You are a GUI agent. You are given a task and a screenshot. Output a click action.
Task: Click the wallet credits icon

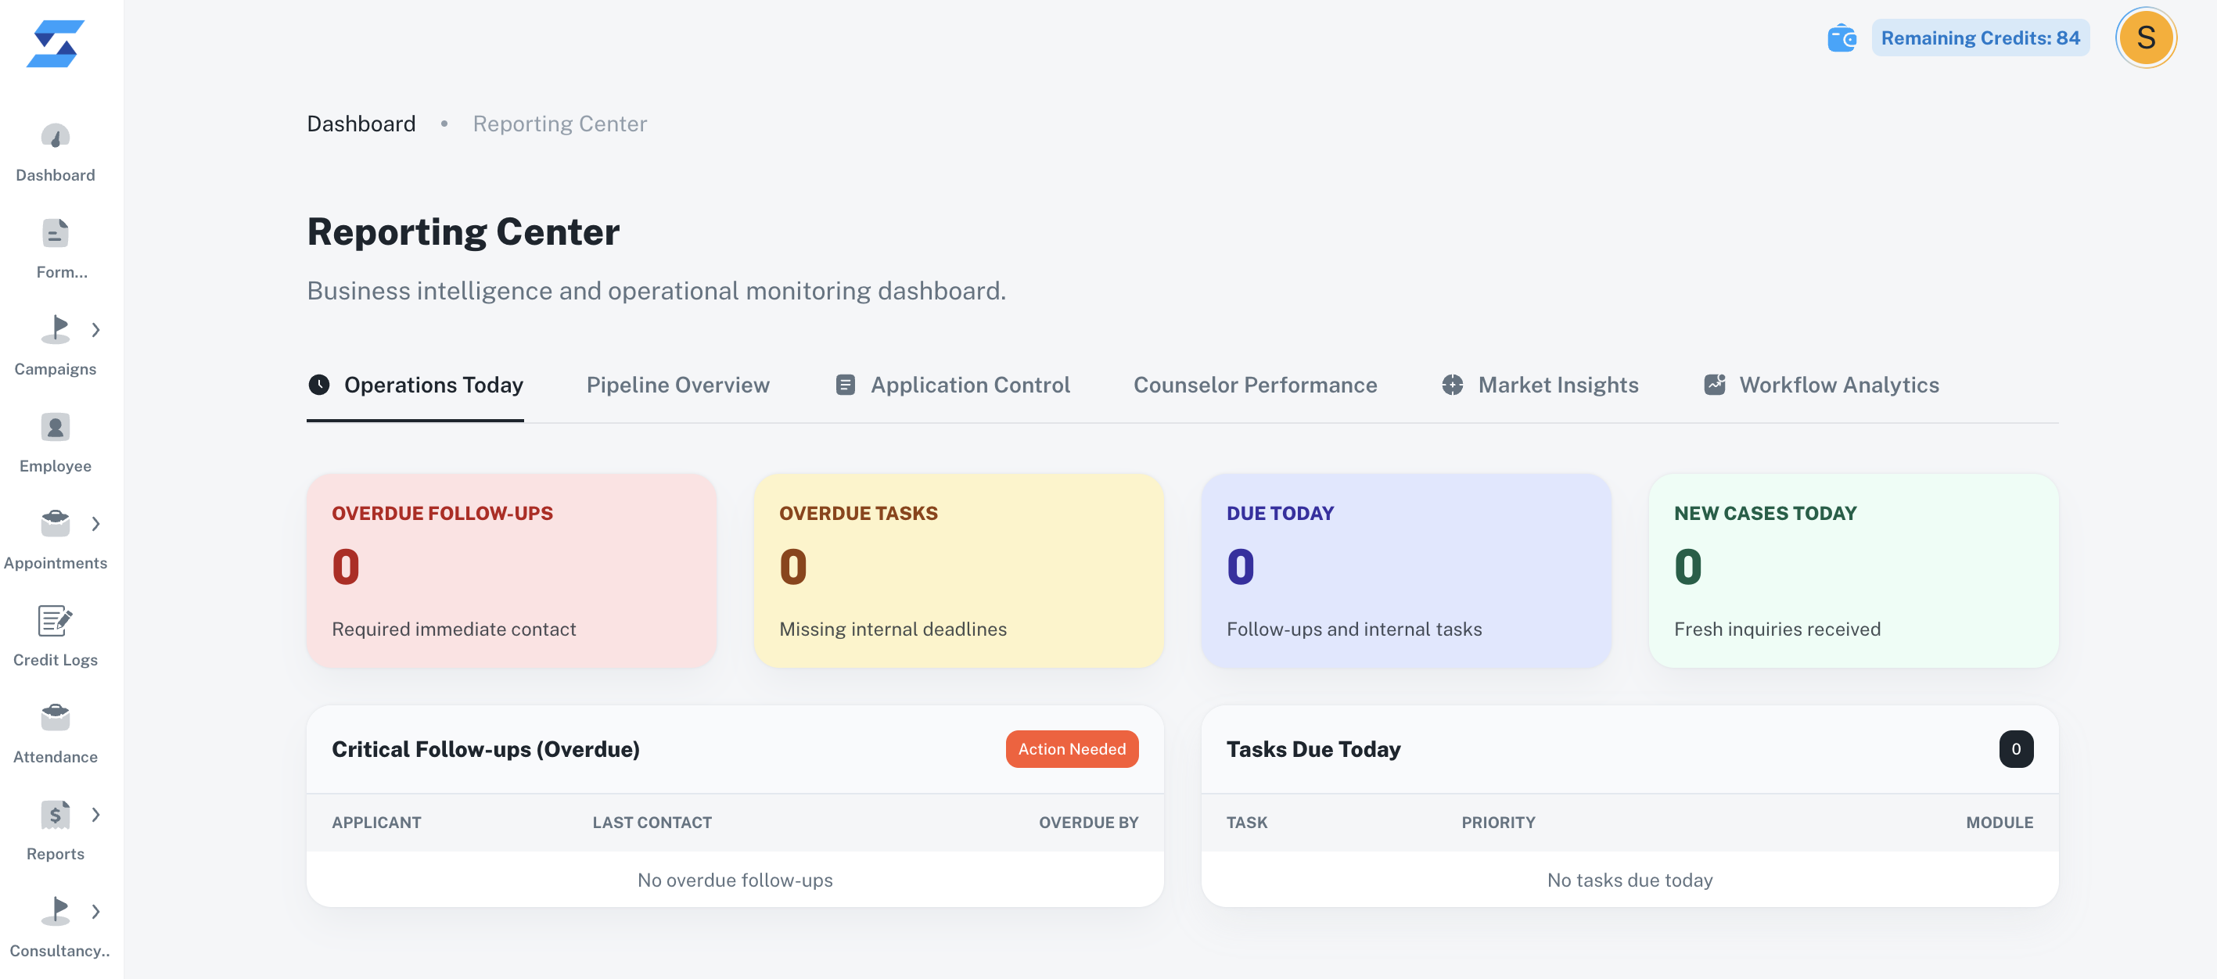[1842, 38]
